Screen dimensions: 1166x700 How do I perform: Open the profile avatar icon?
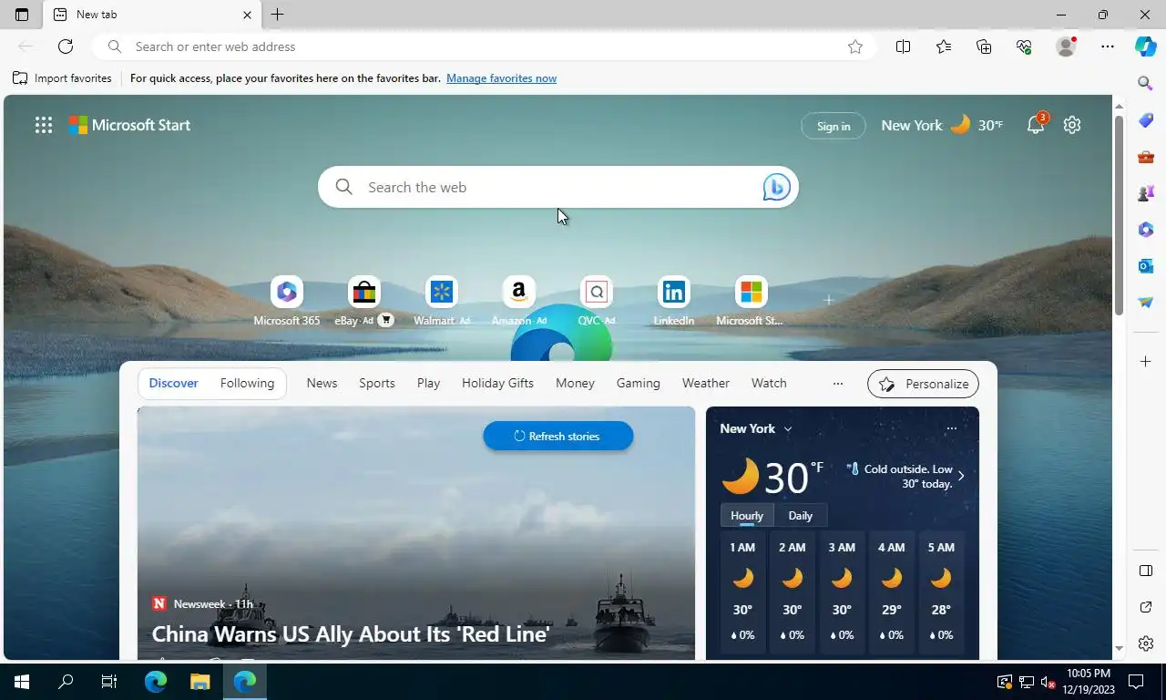point(1066,46)
